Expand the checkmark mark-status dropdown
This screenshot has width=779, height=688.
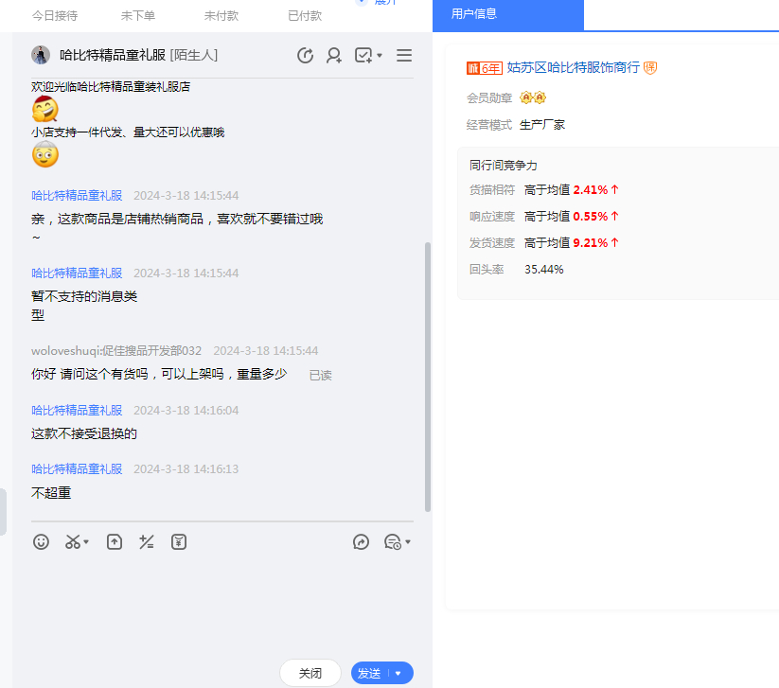click(380, 56)
